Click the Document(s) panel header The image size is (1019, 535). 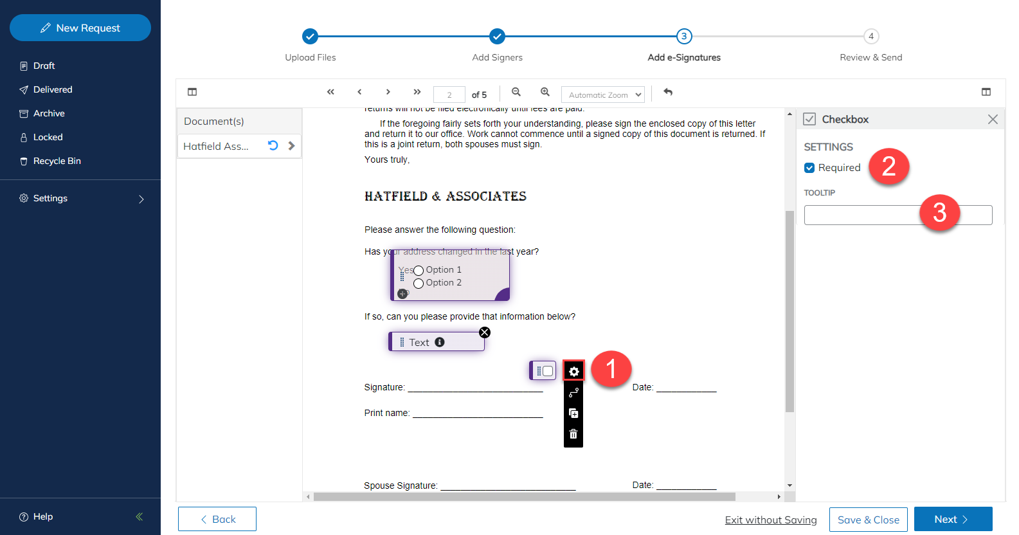239,121
